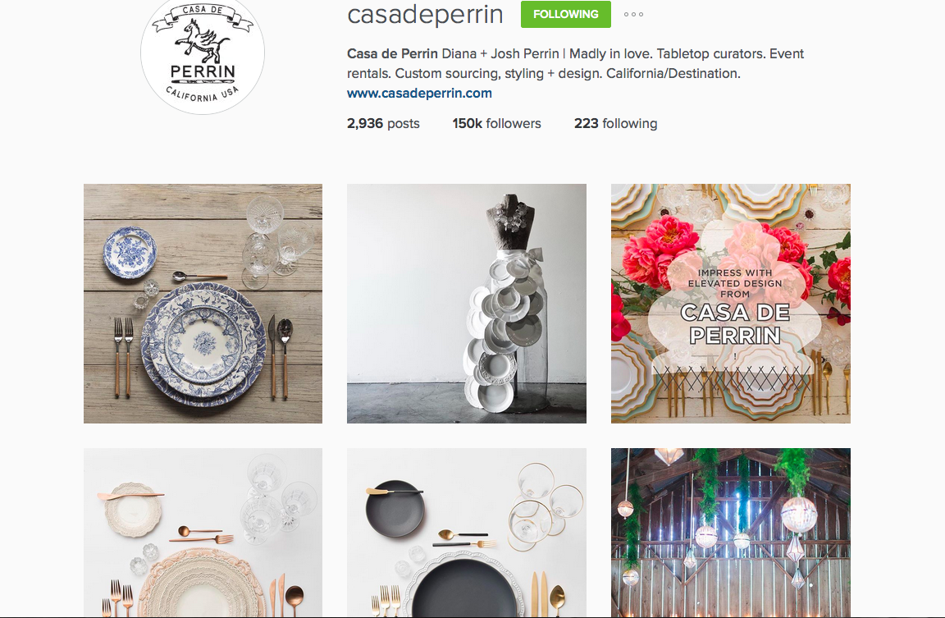The image size is (945, 618).
Task: Click the gold-rimmed glasses in black setting photo
Action: point(546,506)
